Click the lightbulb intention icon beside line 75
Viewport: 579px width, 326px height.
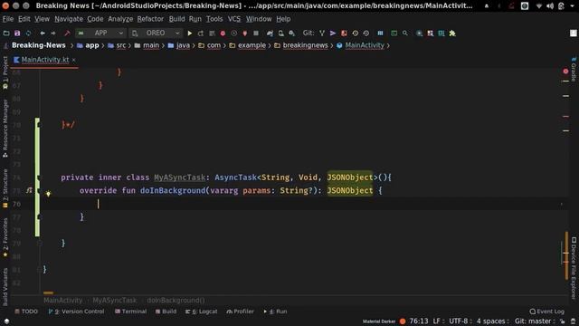(x=48, y=193)
